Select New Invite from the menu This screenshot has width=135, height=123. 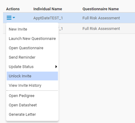tap(32, 29)
